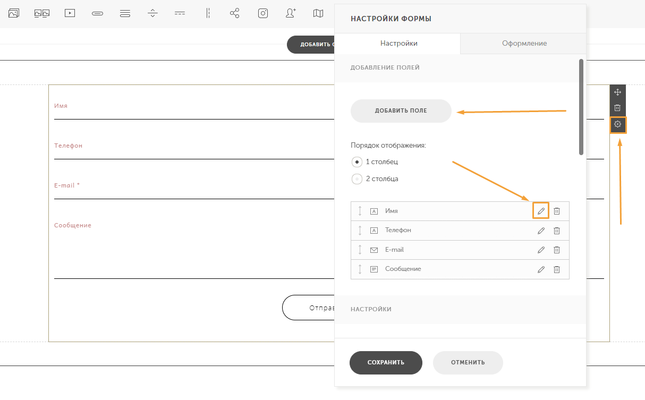645x400 pixels.
Task: Edit the E-mail field
Action: 541,250
